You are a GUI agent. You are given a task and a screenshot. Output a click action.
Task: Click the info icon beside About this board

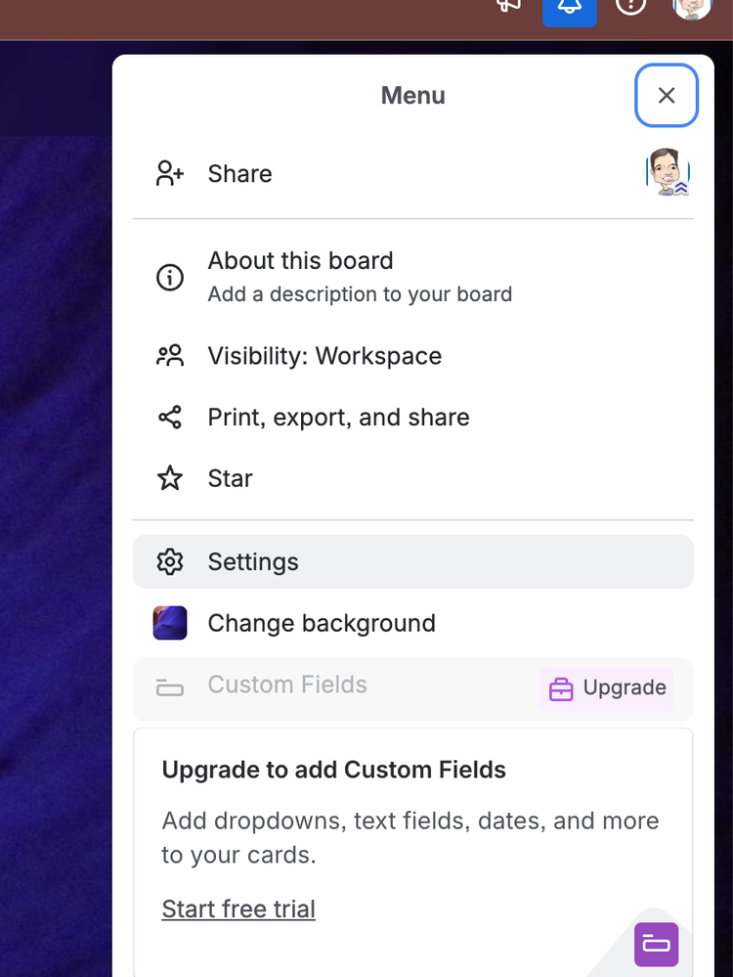coord(169,277)
